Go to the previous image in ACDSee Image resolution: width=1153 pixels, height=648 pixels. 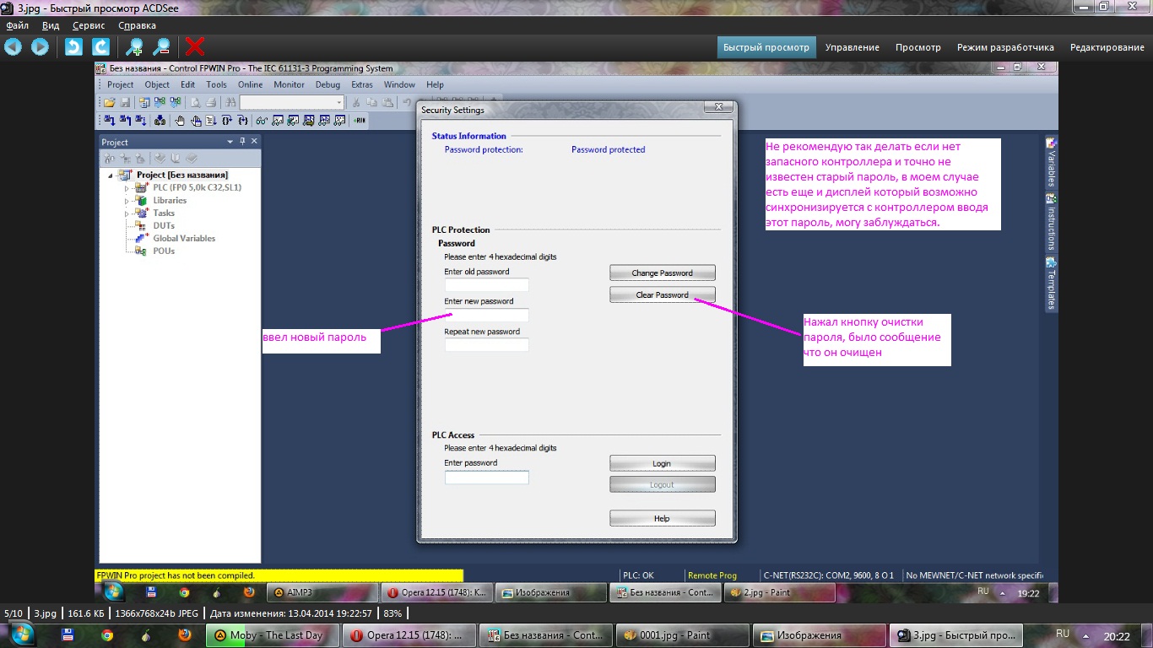click(14, 47)
